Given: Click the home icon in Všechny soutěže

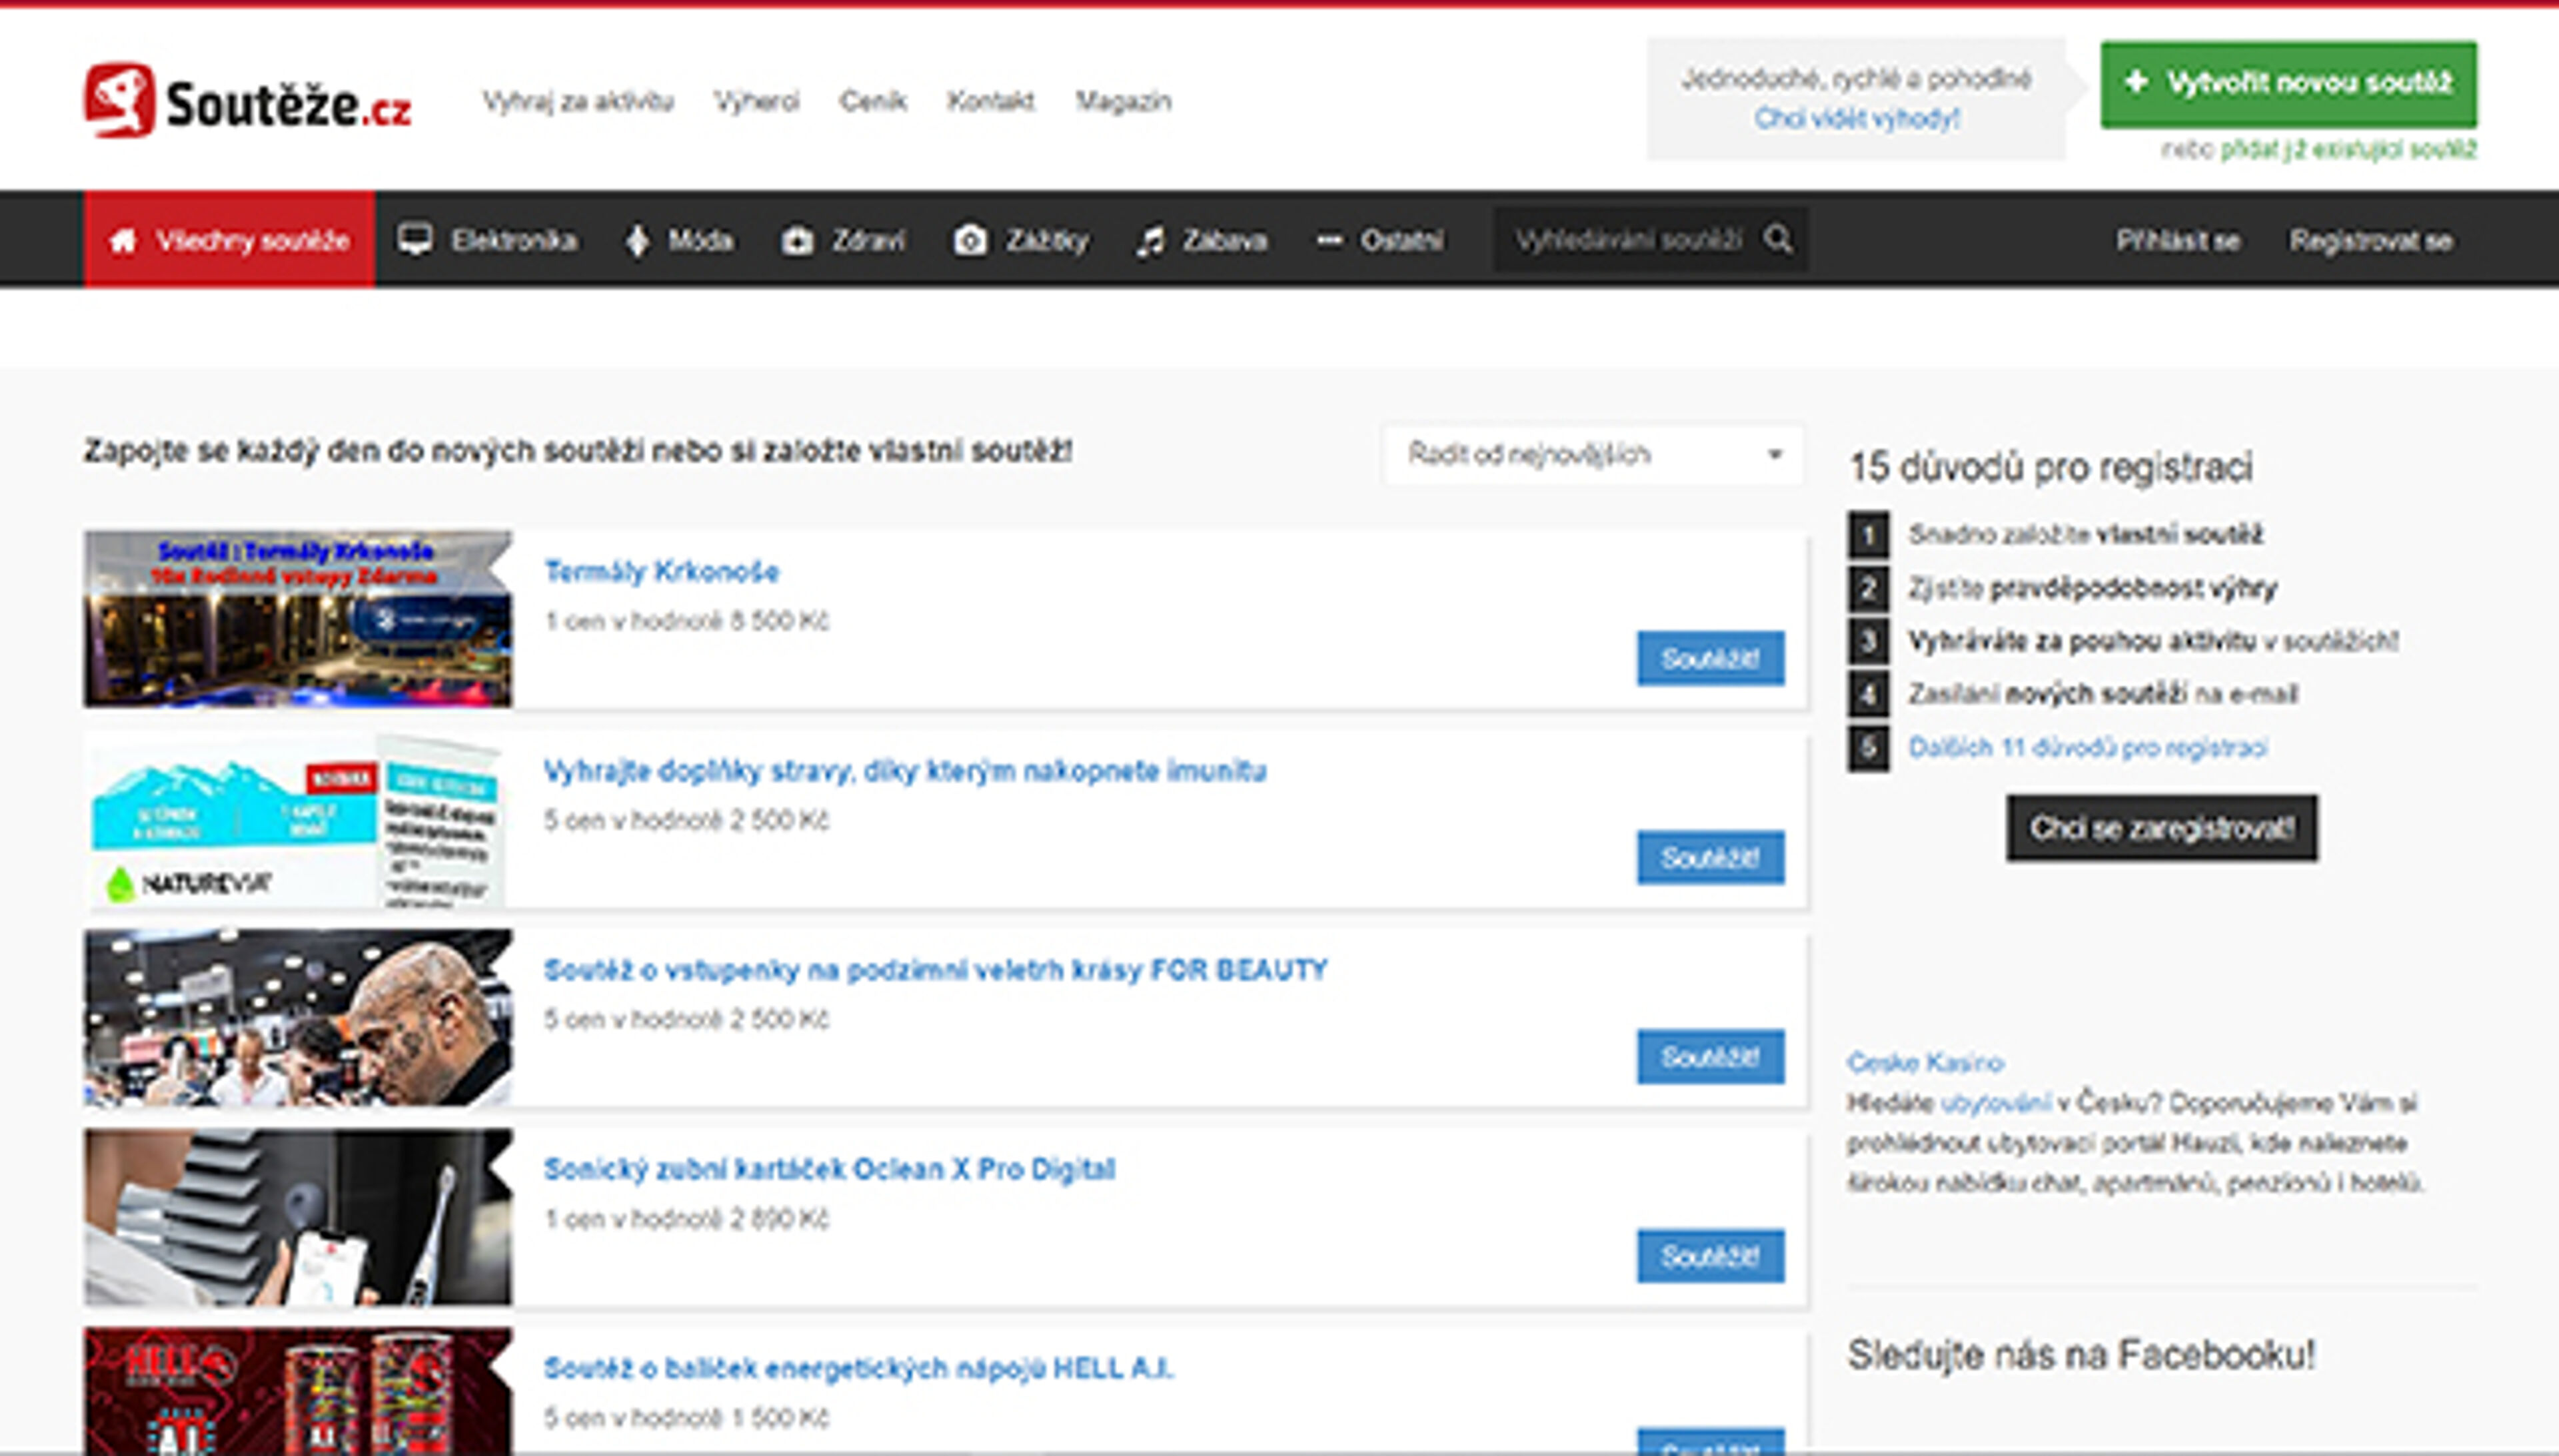Looking at the screenshot, I should pos(123,241).
